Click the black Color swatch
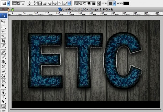Image resolution: width=163 pixels, height=112 pixels. [126, 3]
